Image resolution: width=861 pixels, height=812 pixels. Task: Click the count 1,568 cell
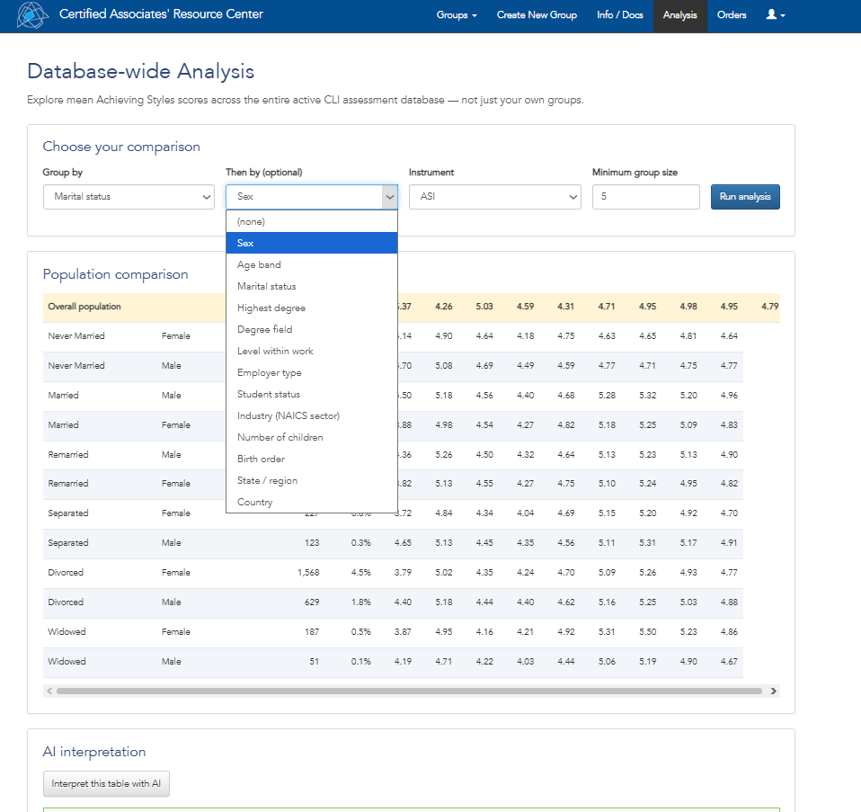click(308, 573)
